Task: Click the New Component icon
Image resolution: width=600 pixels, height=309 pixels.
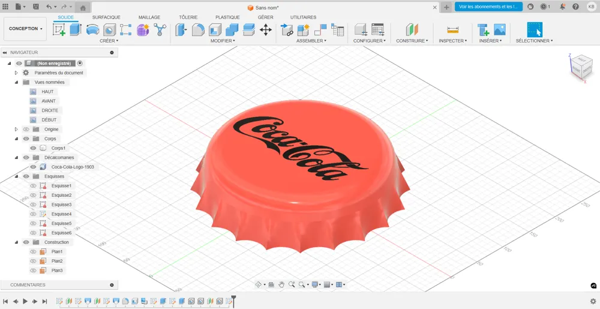Action: [304, 29]
